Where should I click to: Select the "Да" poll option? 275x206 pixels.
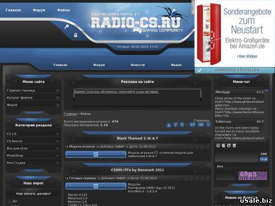point(9,201)
